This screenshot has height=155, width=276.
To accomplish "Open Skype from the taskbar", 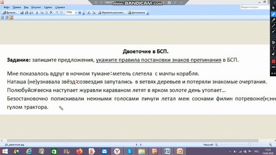I will click(129, 151).
